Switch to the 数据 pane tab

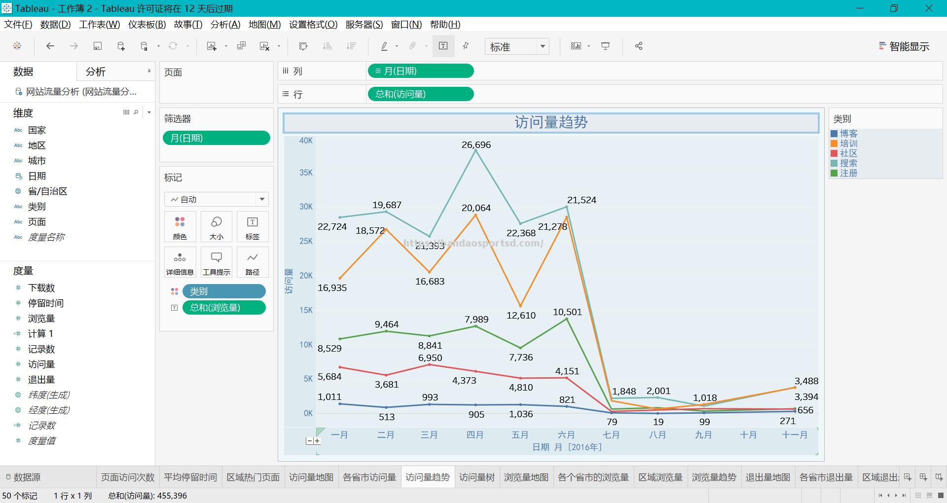[x=23, y=72]
